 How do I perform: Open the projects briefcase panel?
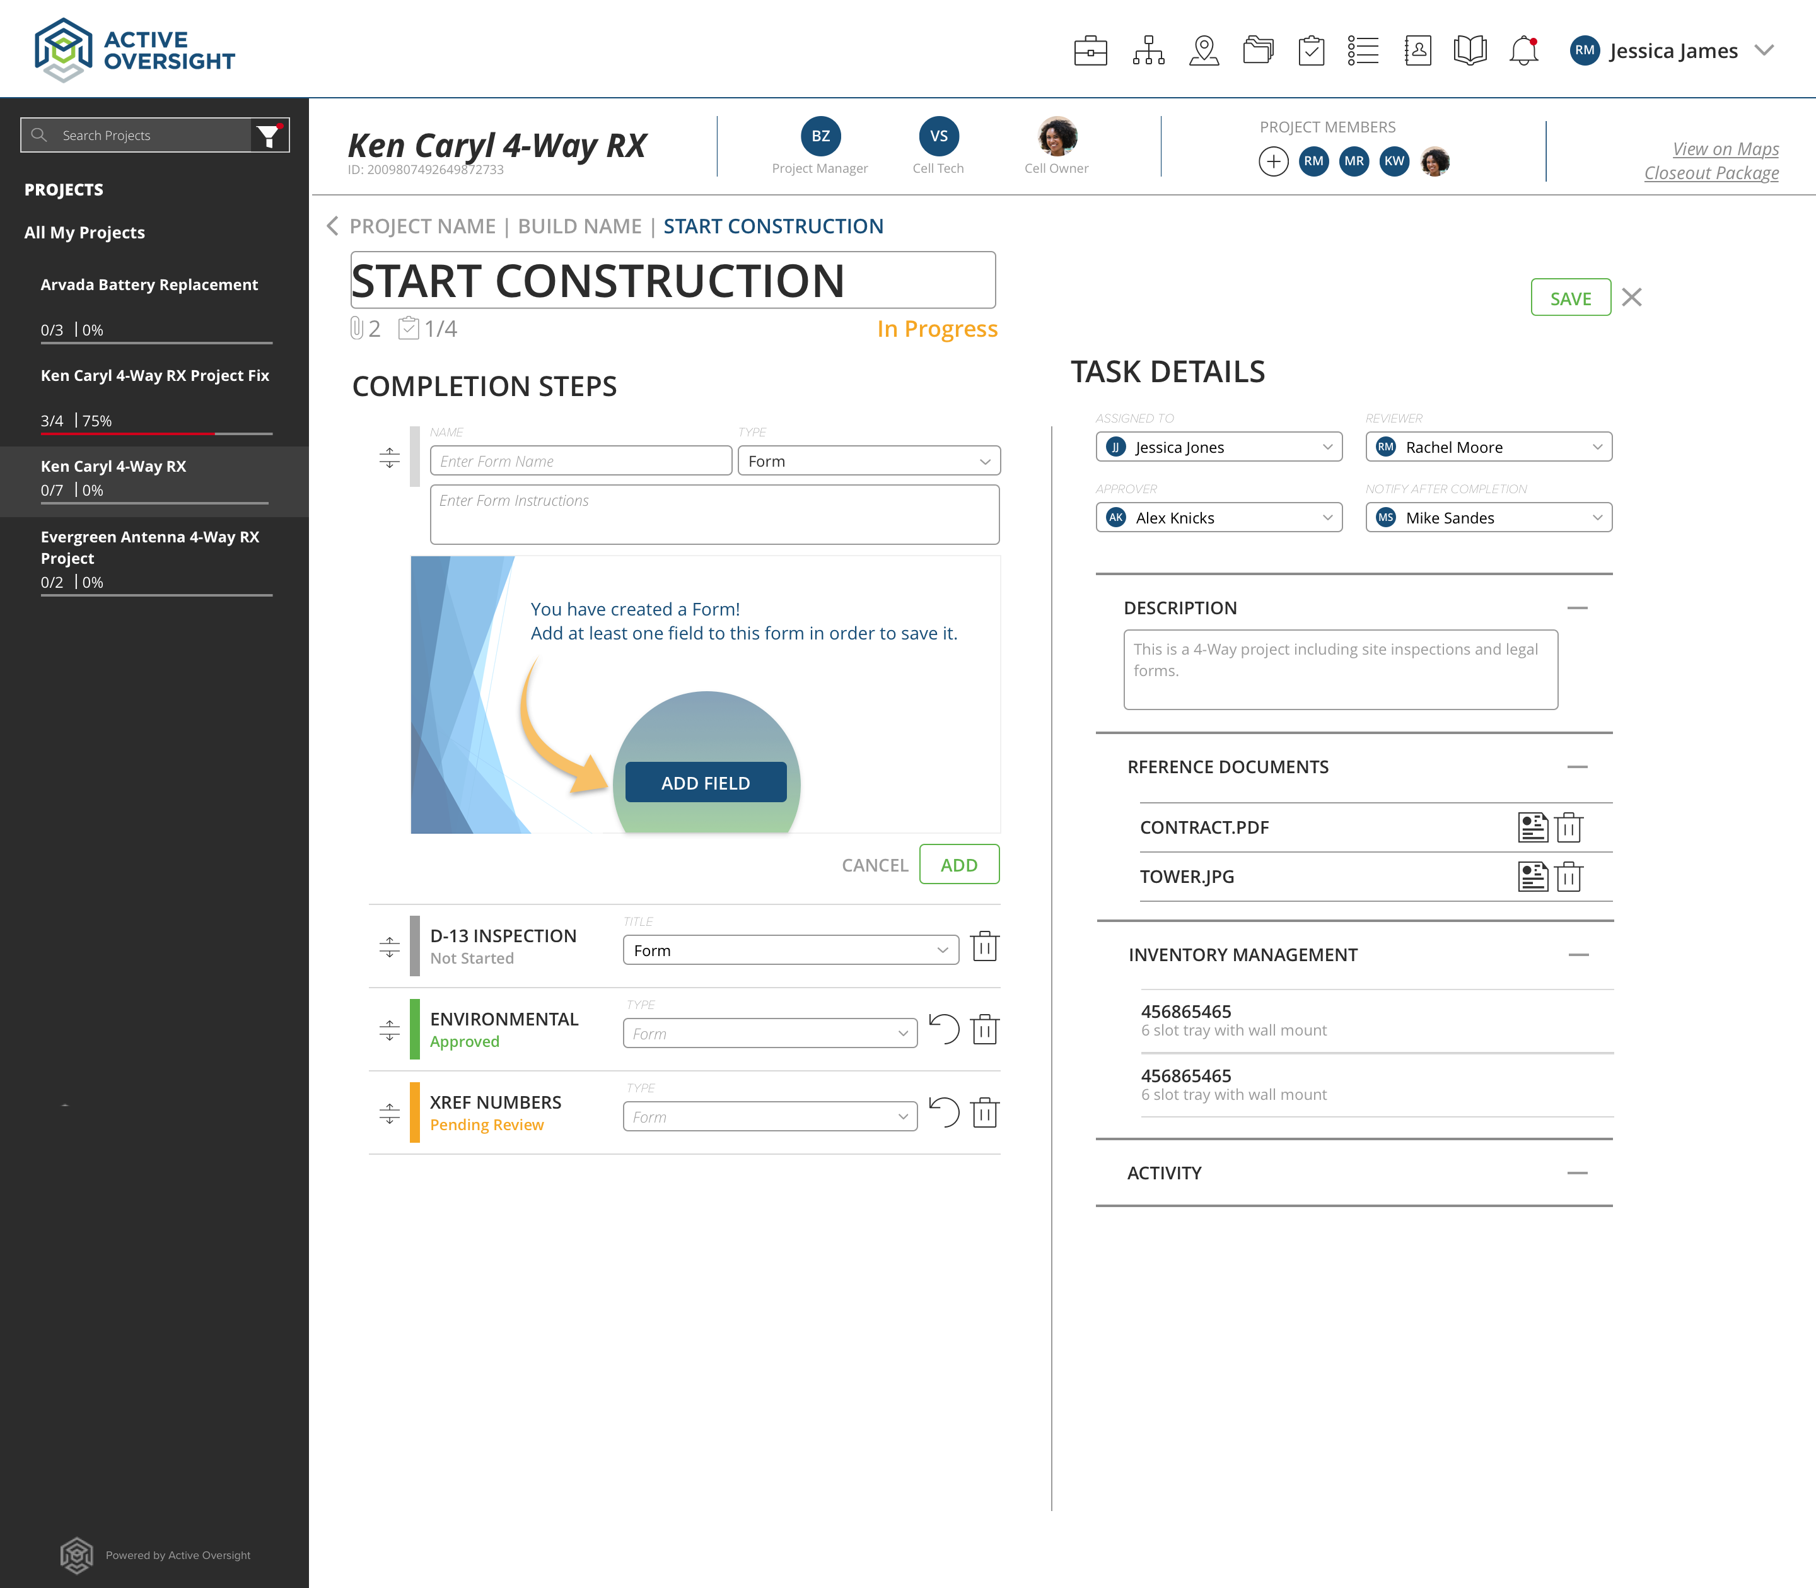point(1091,51)
